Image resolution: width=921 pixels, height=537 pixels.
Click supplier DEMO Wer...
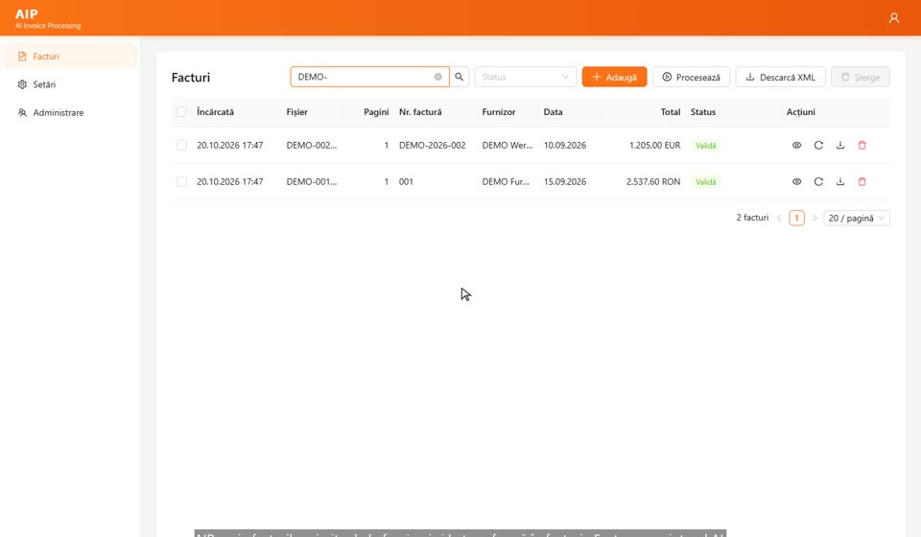[x=507, y=145]
